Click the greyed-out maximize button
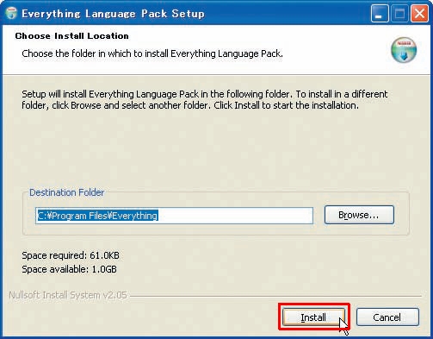Viewport: 433px width, 339px height. click(399, 13)
